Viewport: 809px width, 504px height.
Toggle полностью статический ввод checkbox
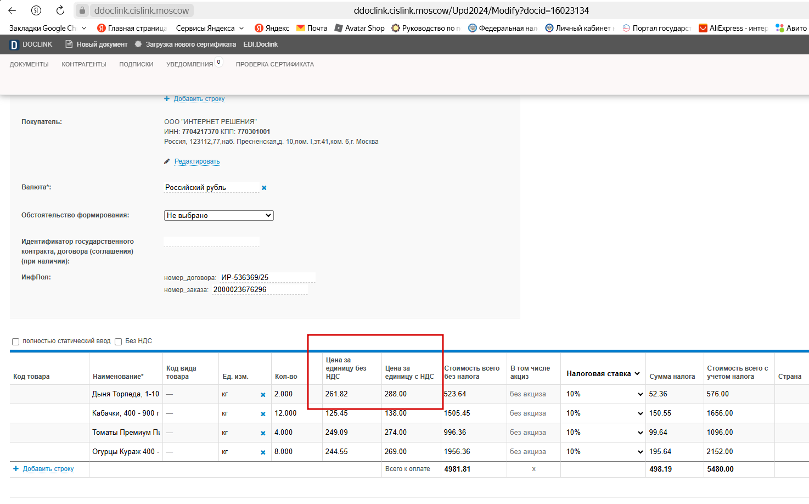coord(16,341)
